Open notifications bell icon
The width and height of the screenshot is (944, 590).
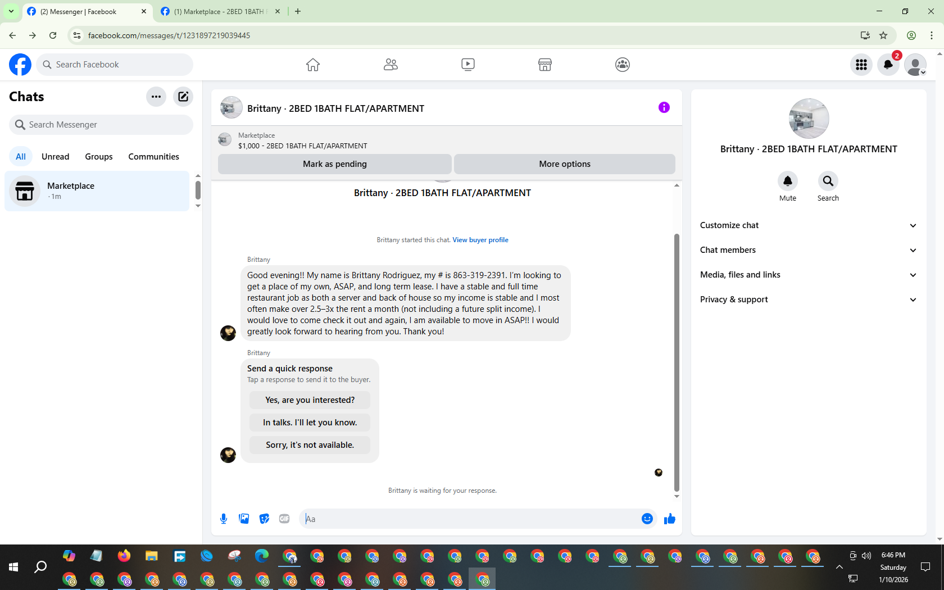(x=888, y=65)
